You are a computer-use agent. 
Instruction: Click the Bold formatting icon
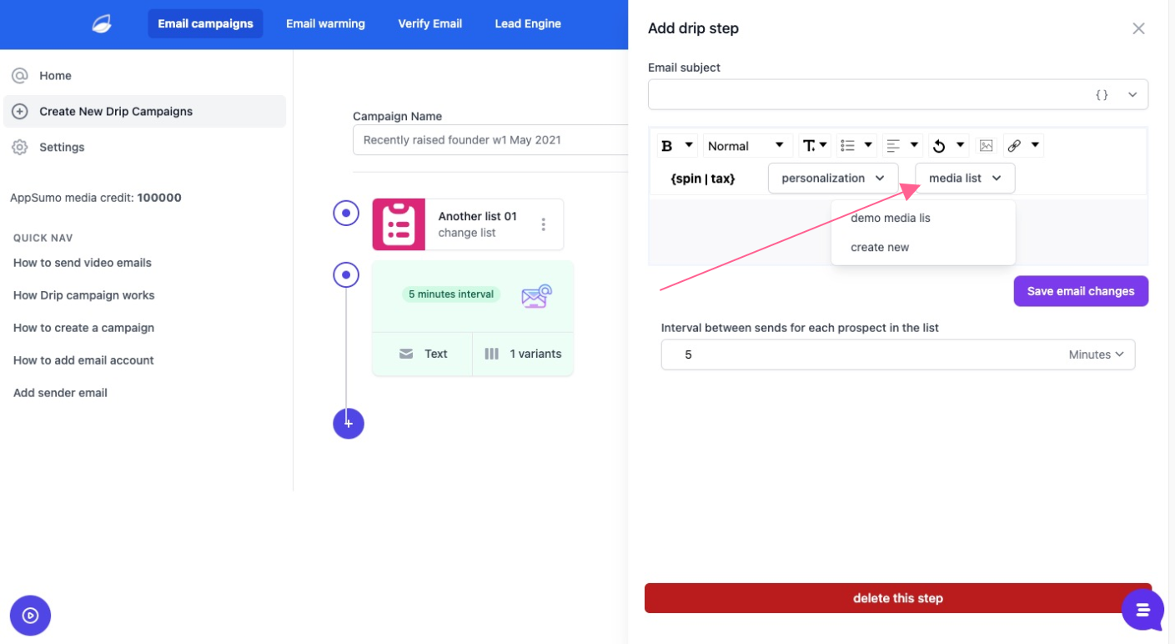click(667, 146)
